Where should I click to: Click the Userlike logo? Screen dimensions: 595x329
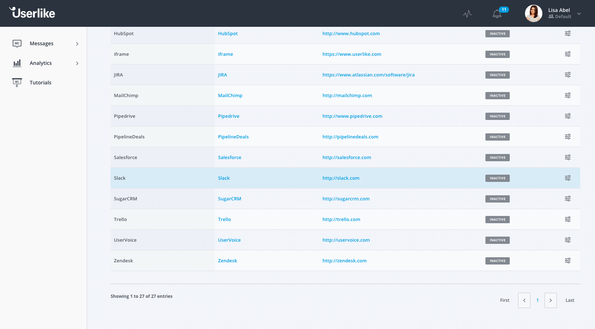tap(32, 13)
